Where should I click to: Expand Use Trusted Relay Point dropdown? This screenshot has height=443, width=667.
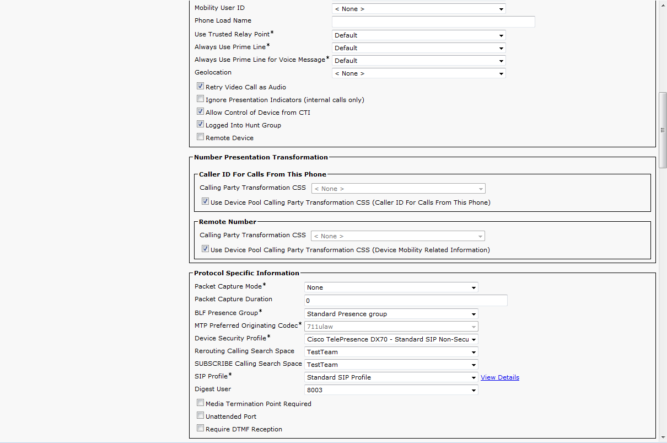tap(418, 35)
